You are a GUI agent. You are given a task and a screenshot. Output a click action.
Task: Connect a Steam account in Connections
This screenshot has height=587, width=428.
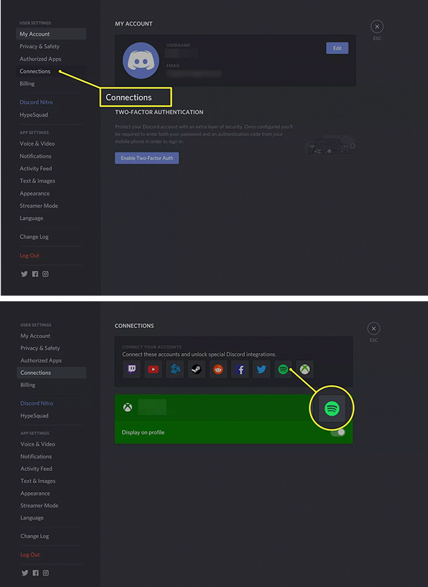tap(196, 370)
